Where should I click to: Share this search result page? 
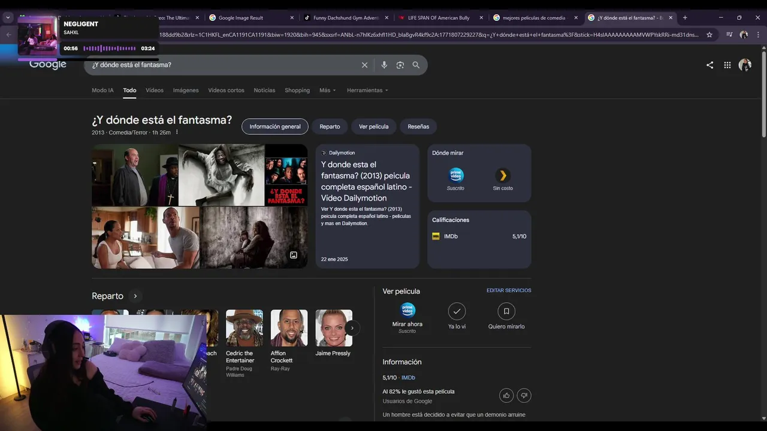[709, 65]
